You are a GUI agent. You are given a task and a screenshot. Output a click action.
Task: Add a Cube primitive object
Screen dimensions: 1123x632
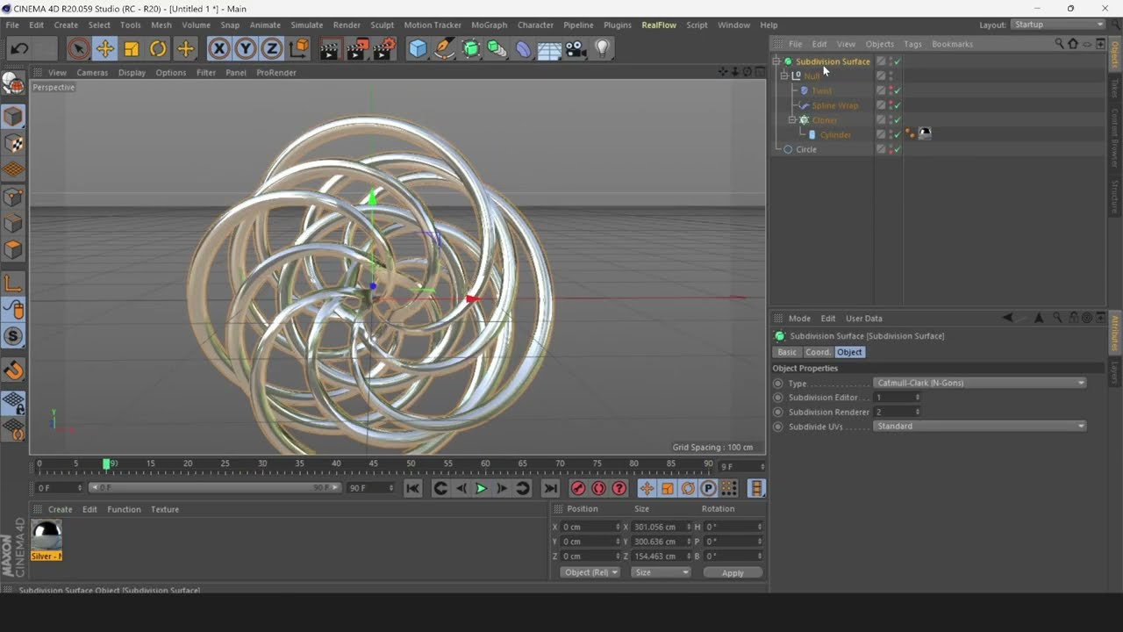pos(418,49)
